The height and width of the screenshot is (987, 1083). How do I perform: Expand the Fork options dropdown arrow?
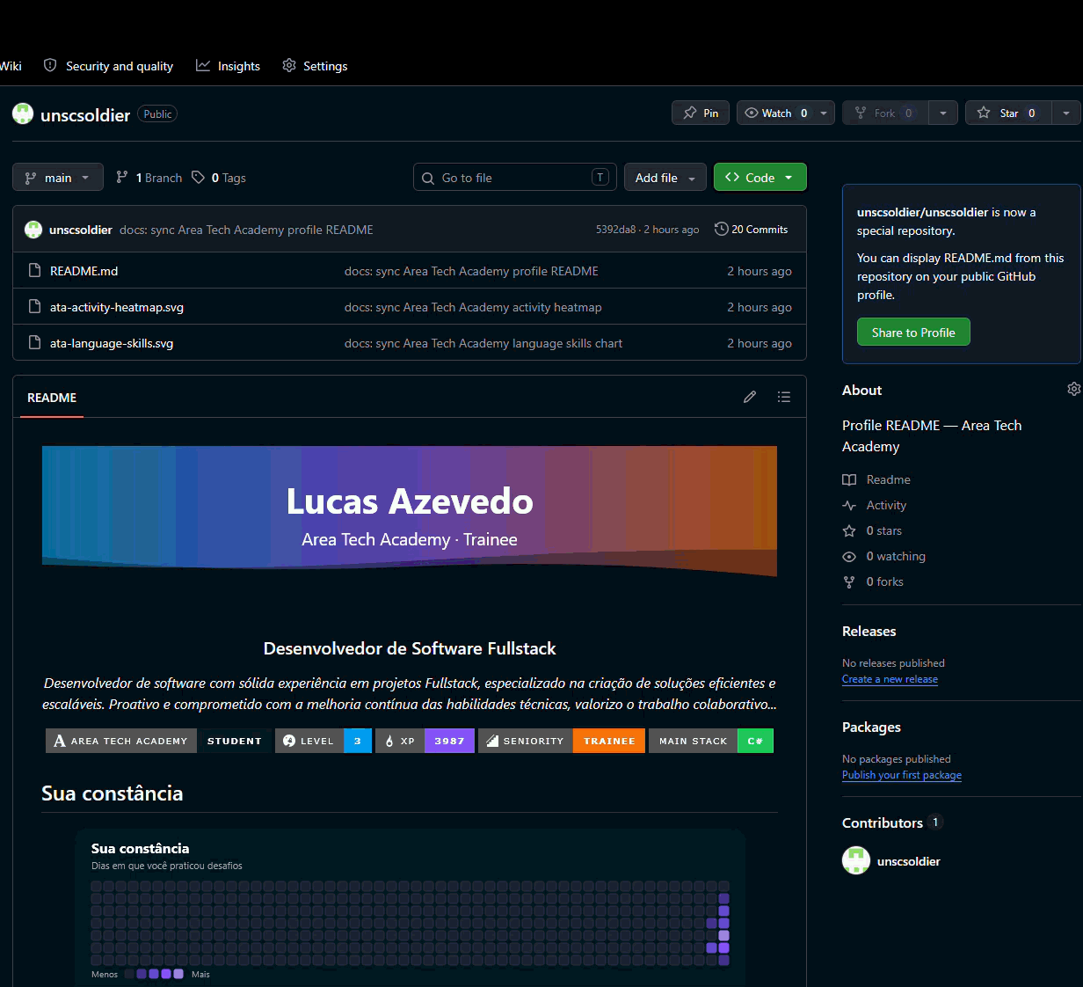coord(943,113)
